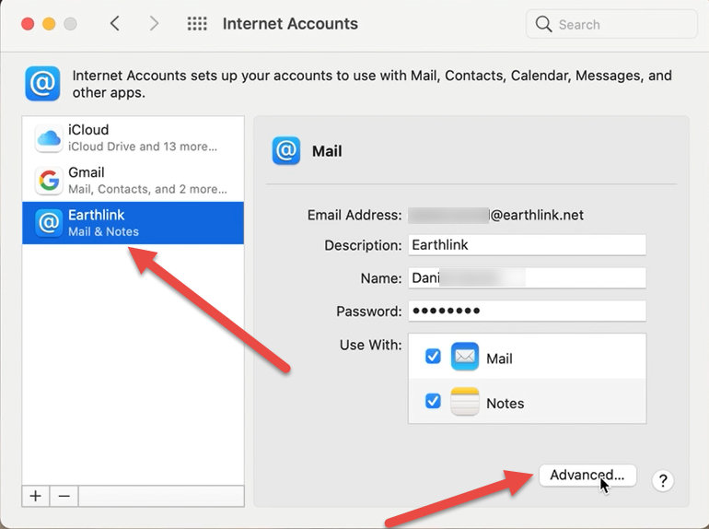Click 'Mail, Contacts, and 2 more...' text
Viewport: 709px width, 529px height.
[147, 189]
